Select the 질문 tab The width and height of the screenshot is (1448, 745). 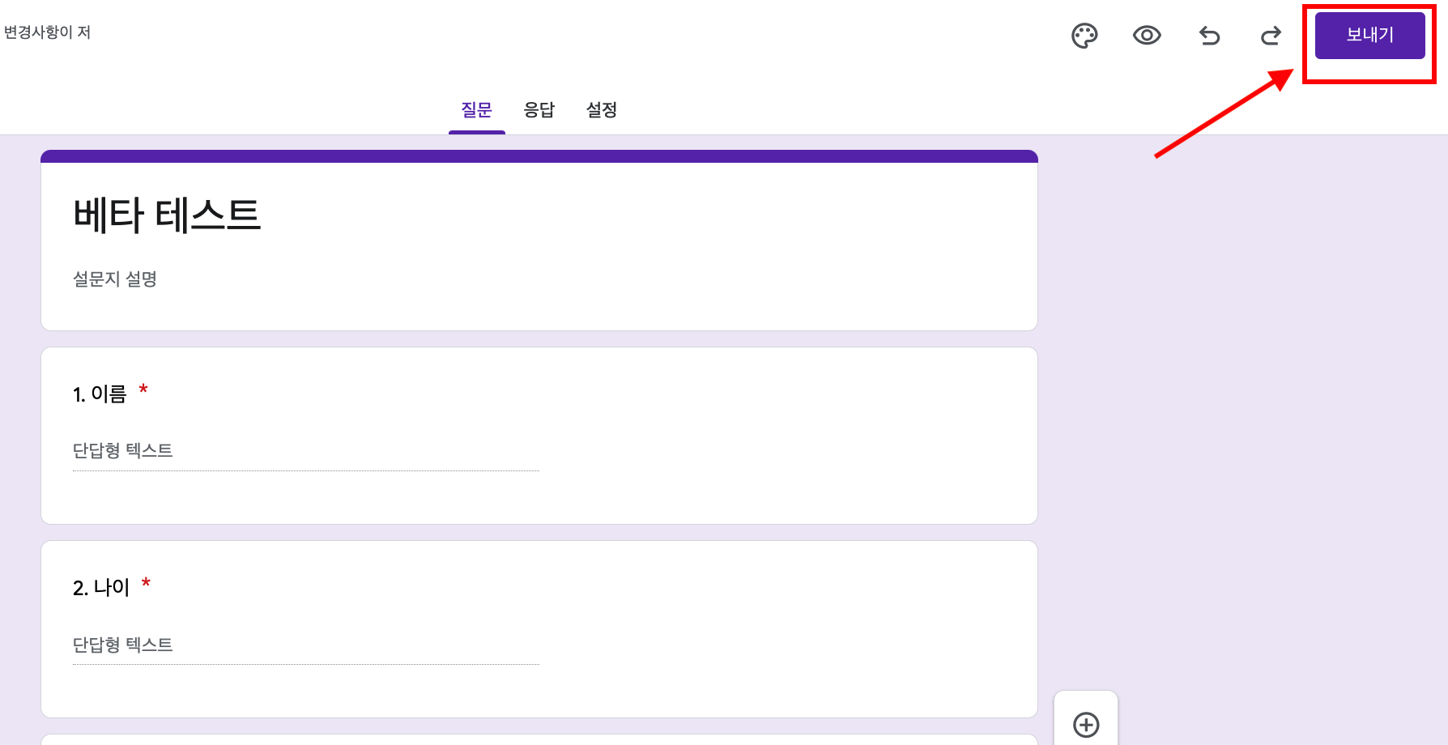[476, 110]
